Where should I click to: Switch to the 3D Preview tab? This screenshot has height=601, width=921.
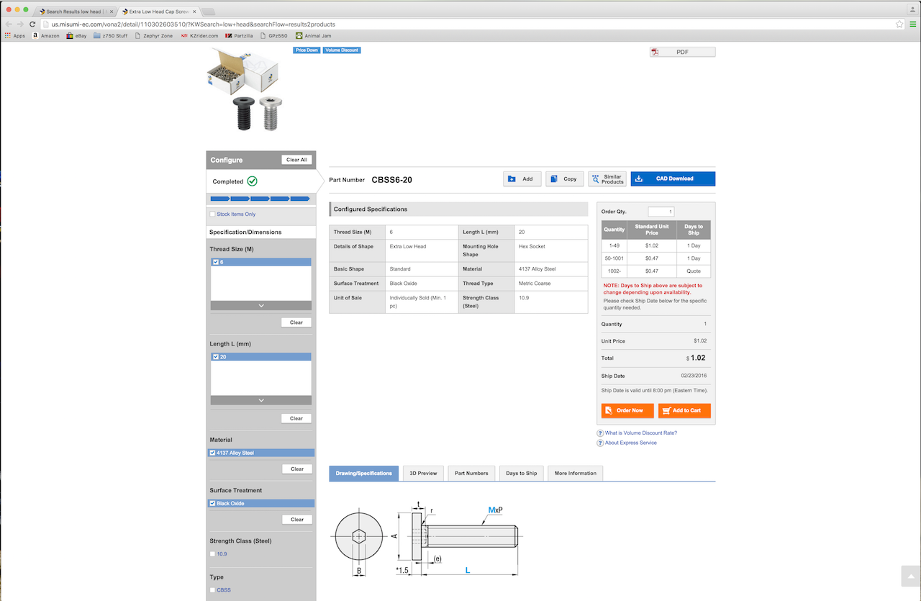423,473
